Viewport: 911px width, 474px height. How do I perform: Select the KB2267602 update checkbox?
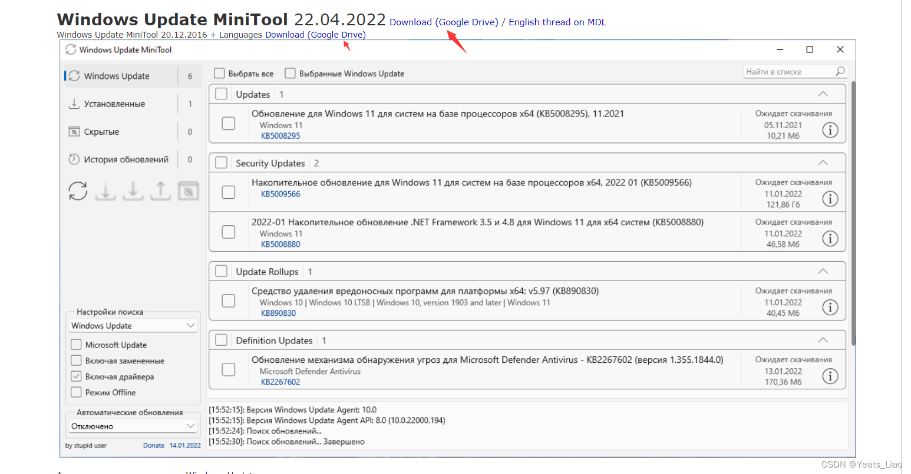(229, 369)
